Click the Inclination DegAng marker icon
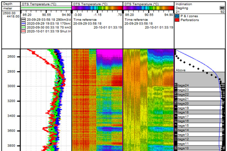Image resolution: width=227 pixels, height=151 pixels. [222, 8]
